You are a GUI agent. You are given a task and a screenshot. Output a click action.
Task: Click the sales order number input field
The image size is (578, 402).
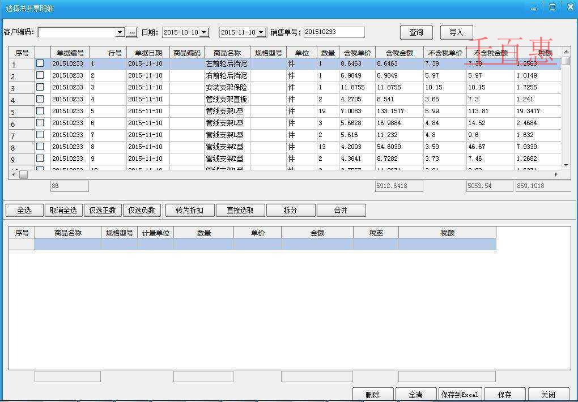click(334, 32)
